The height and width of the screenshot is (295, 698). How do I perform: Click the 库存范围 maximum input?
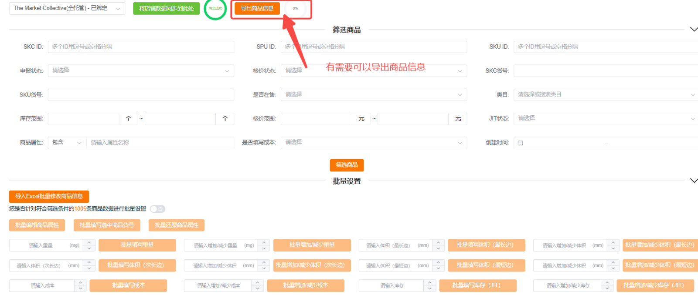click(x=180, y=119)
